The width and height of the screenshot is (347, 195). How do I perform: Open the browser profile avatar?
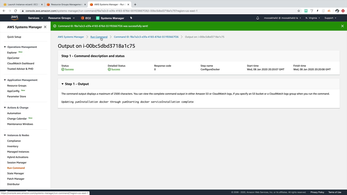[337, 11]
